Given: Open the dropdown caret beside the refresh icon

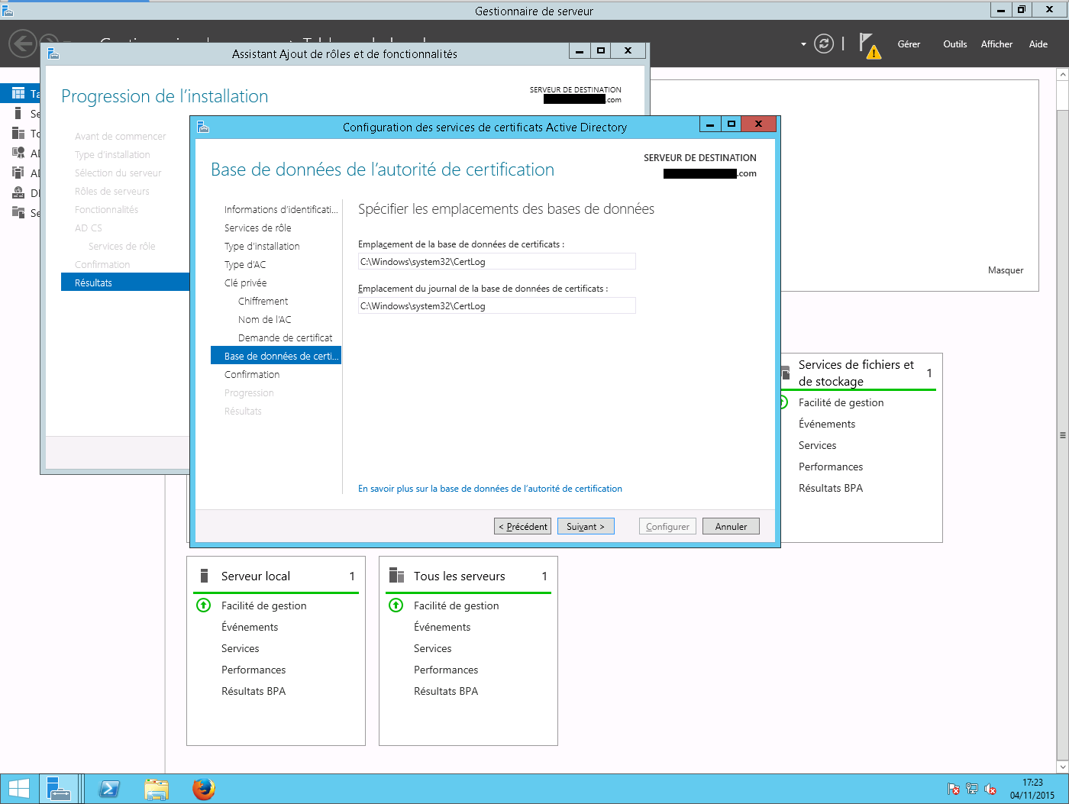Looking at the screenshot, I should (x=803, y=44).
